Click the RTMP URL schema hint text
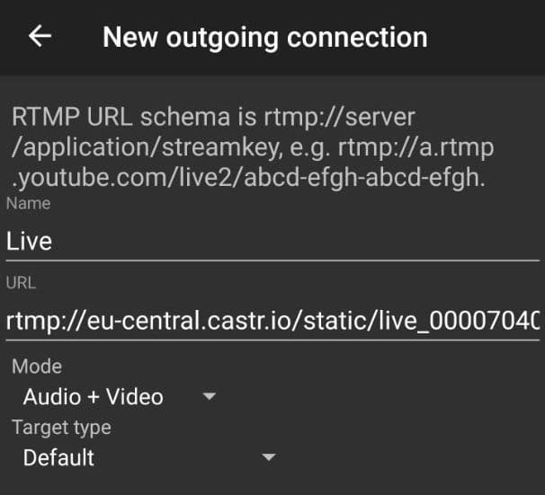This screenshot has height=495, width=545. 212,118
